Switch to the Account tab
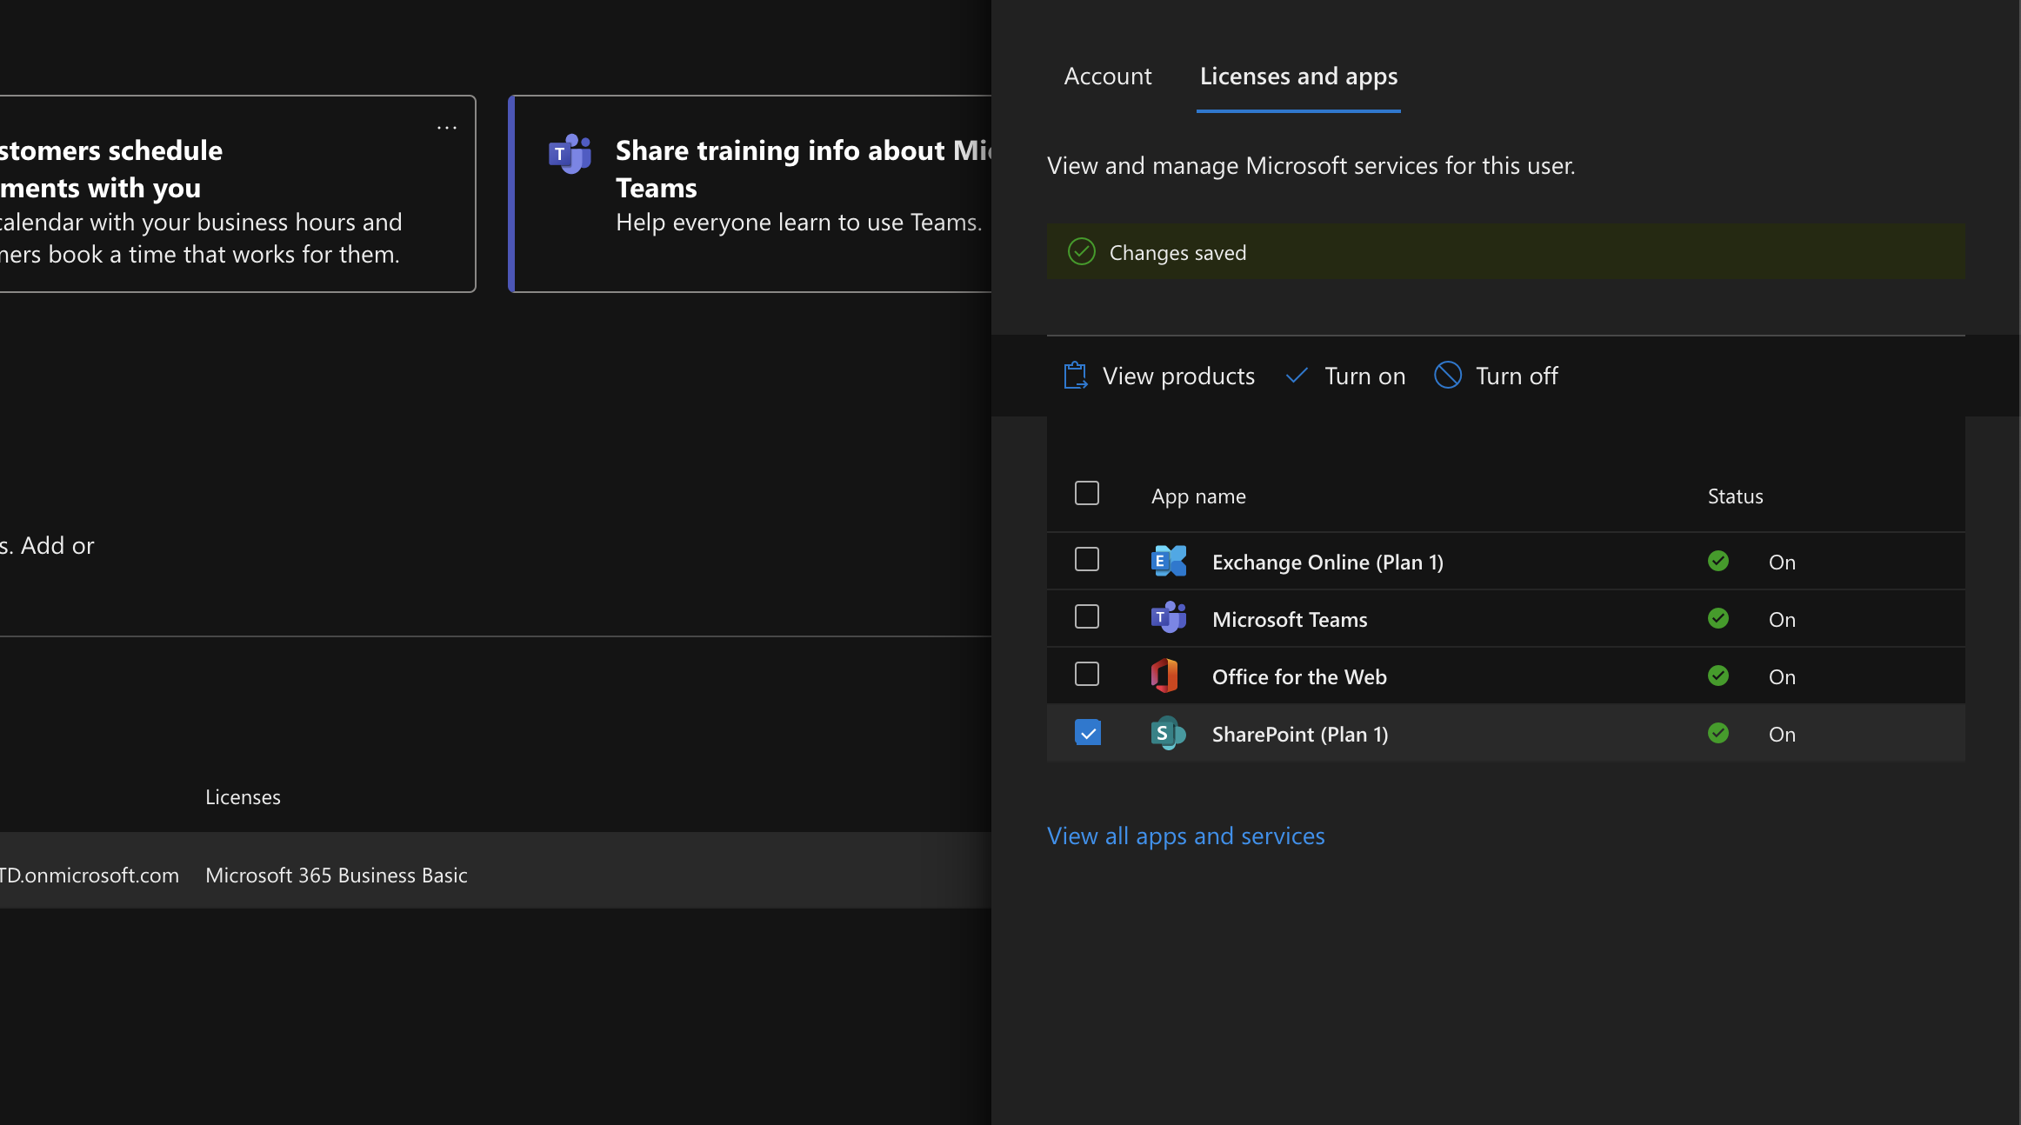 tap(1108, 77)
